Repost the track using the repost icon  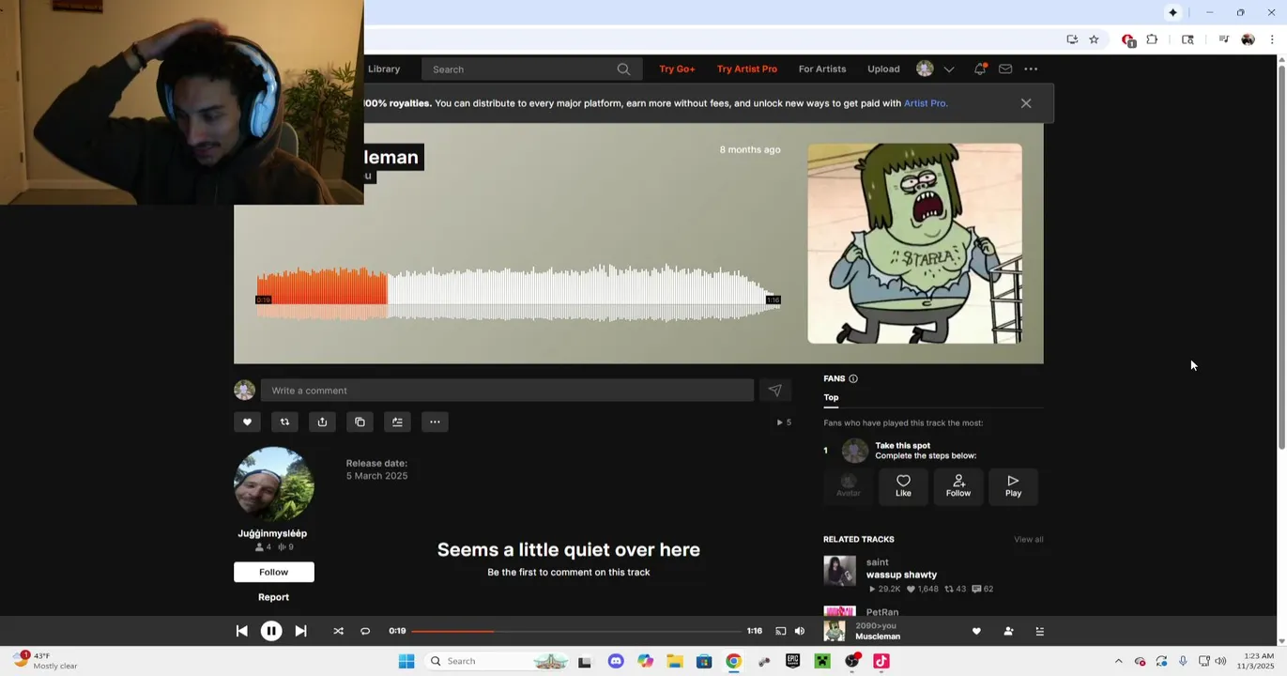[284, 422]
